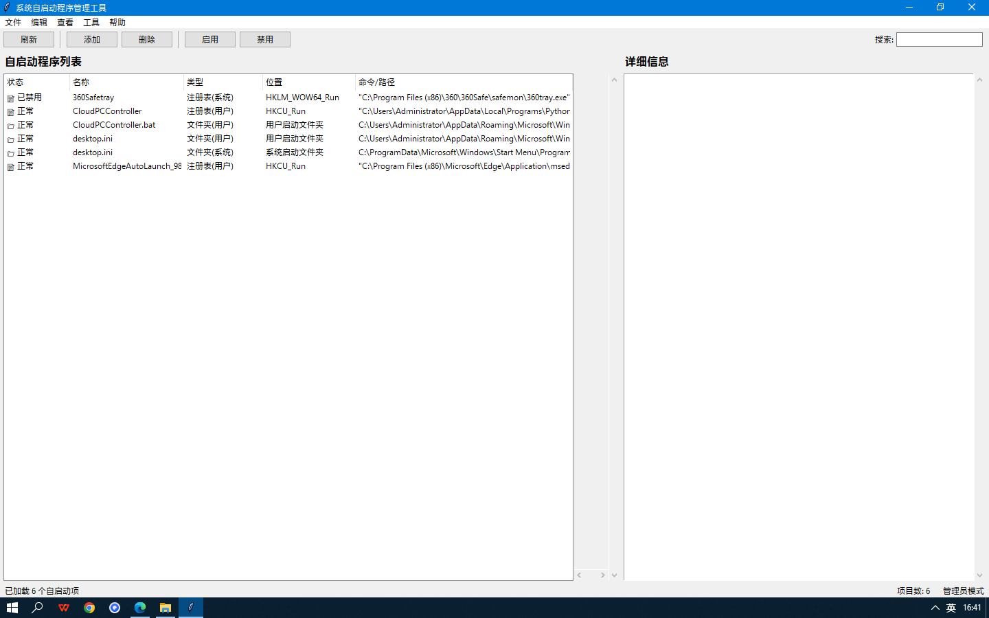Screen dimensions: 989x618
Task: Click the folder icon beside the system desktop.ini entry
Action: point(10,152)
